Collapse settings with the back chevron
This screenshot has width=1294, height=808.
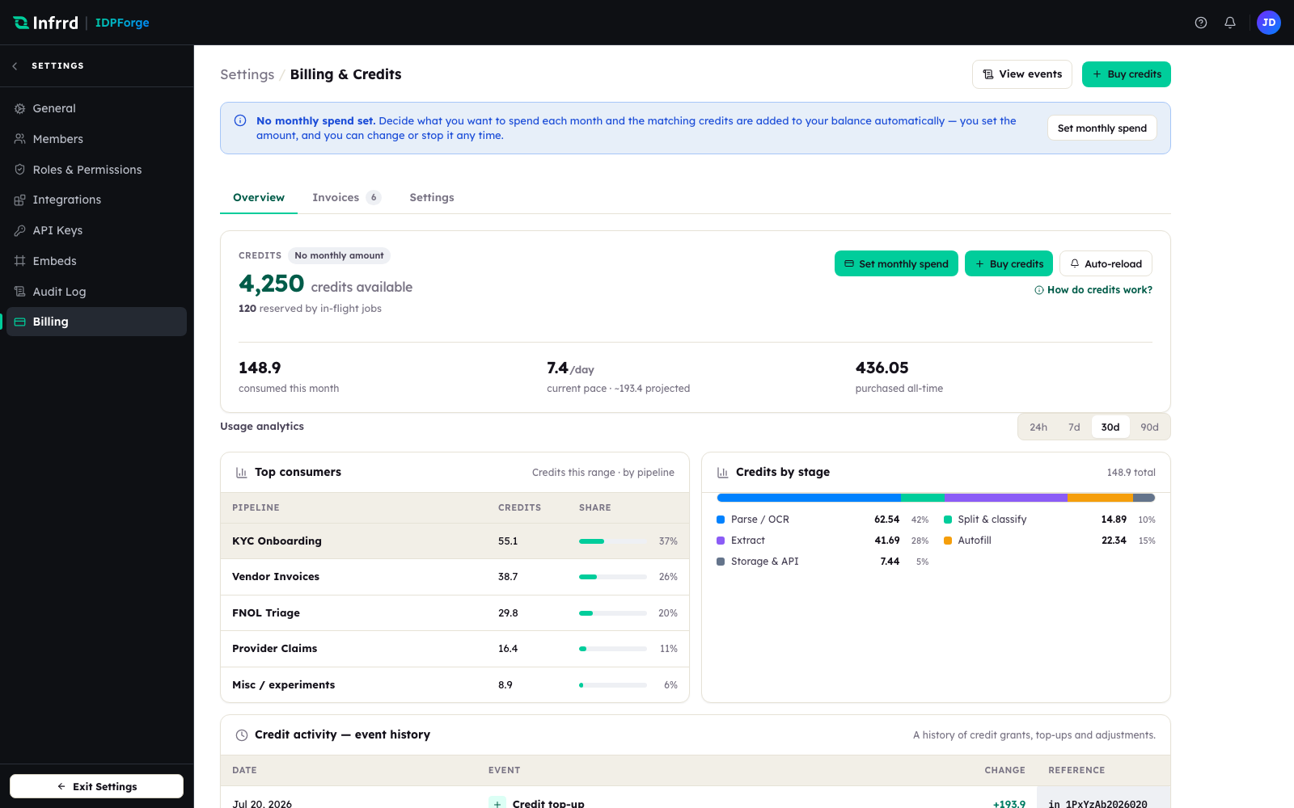coord(15,66)
